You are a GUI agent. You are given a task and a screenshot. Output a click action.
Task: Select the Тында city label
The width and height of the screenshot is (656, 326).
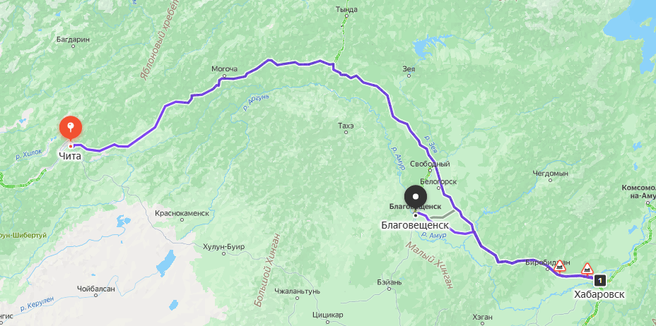[346, 9]
